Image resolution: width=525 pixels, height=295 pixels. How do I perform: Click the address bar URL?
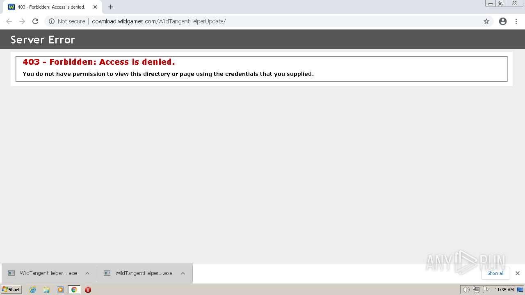159,21
